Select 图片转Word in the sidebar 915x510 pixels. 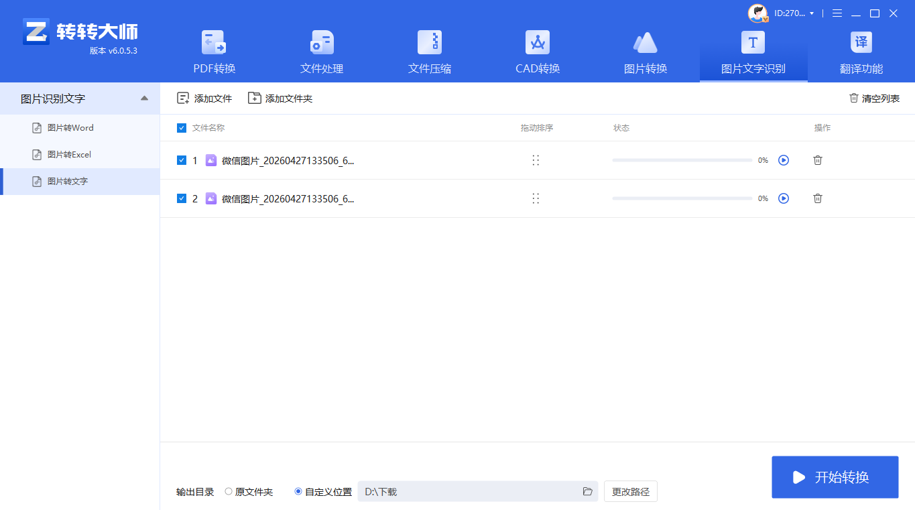tap(80, 128)
